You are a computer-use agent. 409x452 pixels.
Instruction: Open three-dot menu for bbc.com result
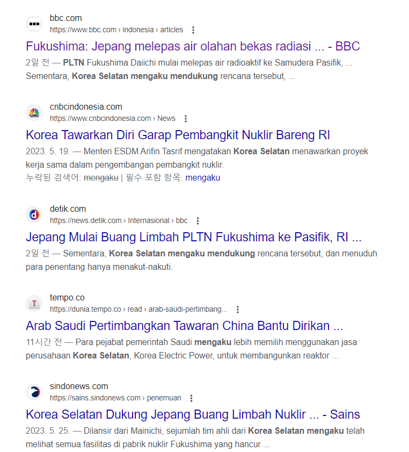point(193,30)
